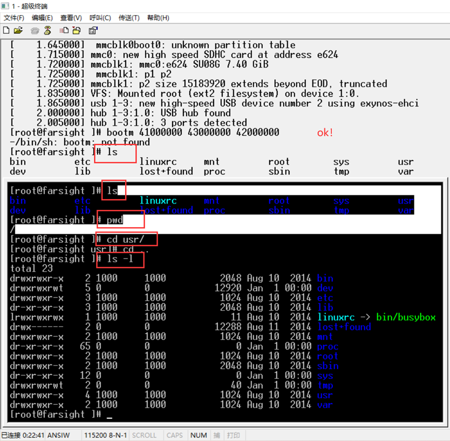Click the 'etc' row in the ls -l listing
The image size is (450, 441).
point(172,297)
